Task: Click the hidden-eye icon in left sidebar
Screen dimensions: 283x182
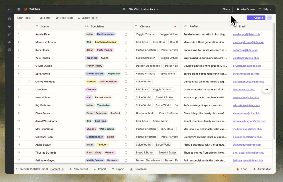Action: point(9,42)
